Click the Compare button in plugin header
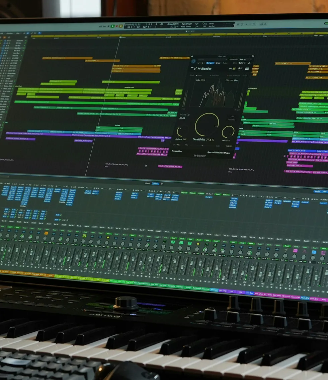This screenshot has width=328, height=380. (x=210, y=63)
